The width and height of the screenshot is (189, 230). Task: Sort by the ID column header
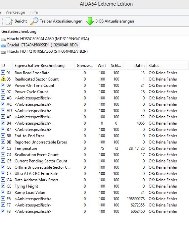tap(3, 66)
